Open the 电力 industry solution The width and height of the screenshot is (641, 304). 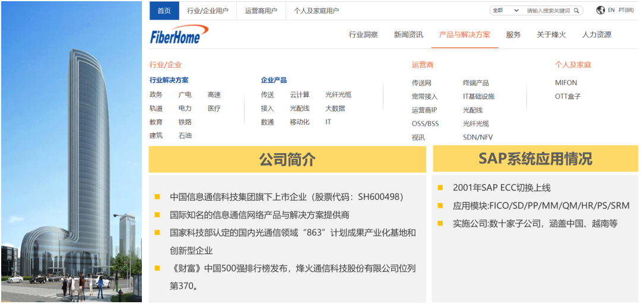coord(185,109)
